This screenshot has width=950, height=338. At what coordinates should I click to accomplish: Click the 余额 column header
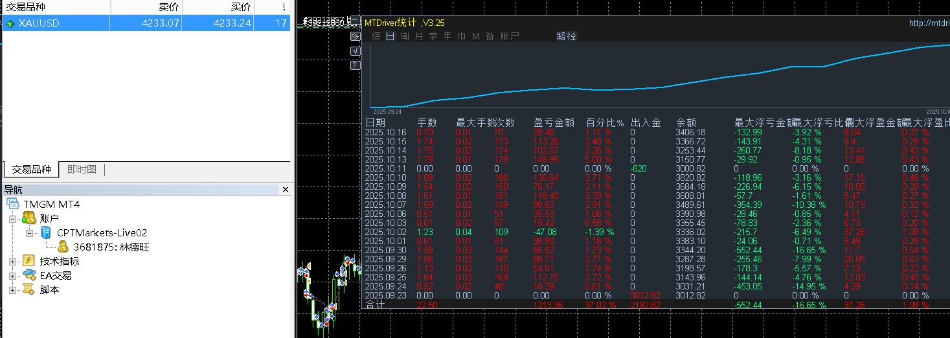(x=686, y=122)
